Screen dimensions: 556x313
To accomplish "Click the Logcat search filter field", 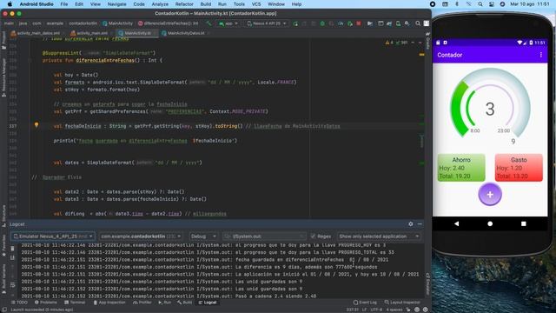I will (264, 236).
